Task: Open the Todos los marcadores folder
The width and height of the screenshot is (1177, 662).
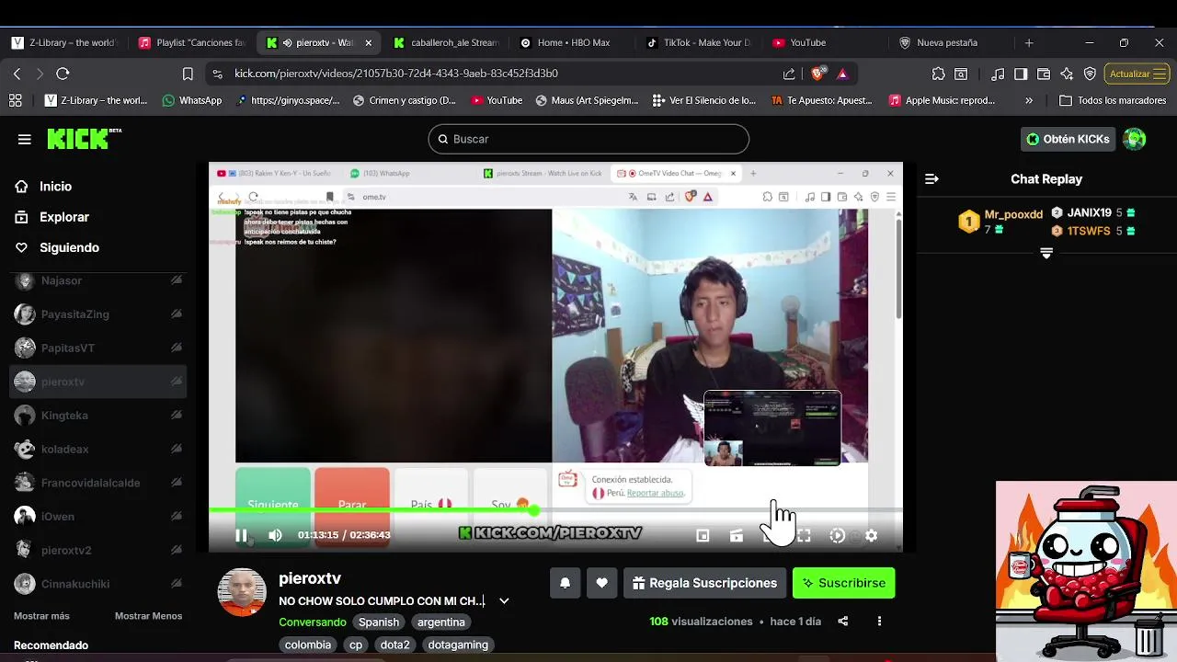Action: pyautogui.click(x=1113, y=100)
